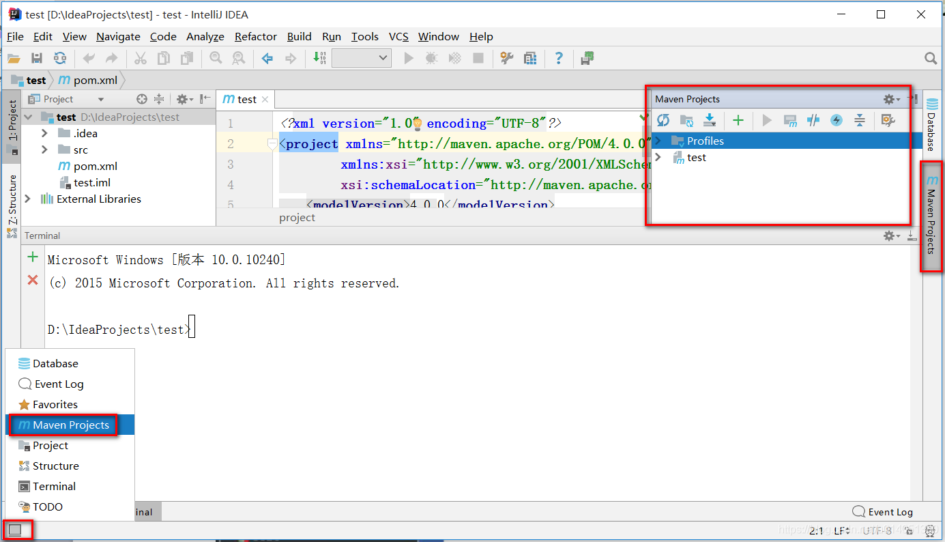Screen dimensions: 945x542
Task: Click Run Maven Build play icon
Action: point(767,121)
